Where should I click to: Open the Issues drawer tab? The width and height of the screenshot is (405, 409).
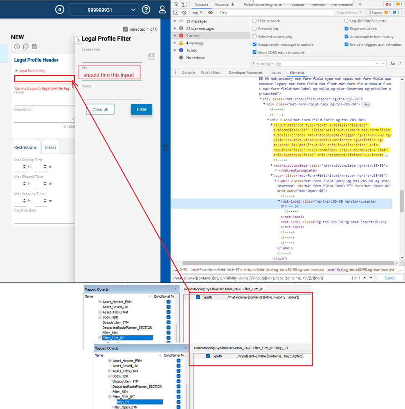point(276,72)
